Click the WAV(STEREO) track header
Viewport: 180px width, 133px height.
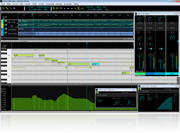pyautogui.click(x=12, y=34)
